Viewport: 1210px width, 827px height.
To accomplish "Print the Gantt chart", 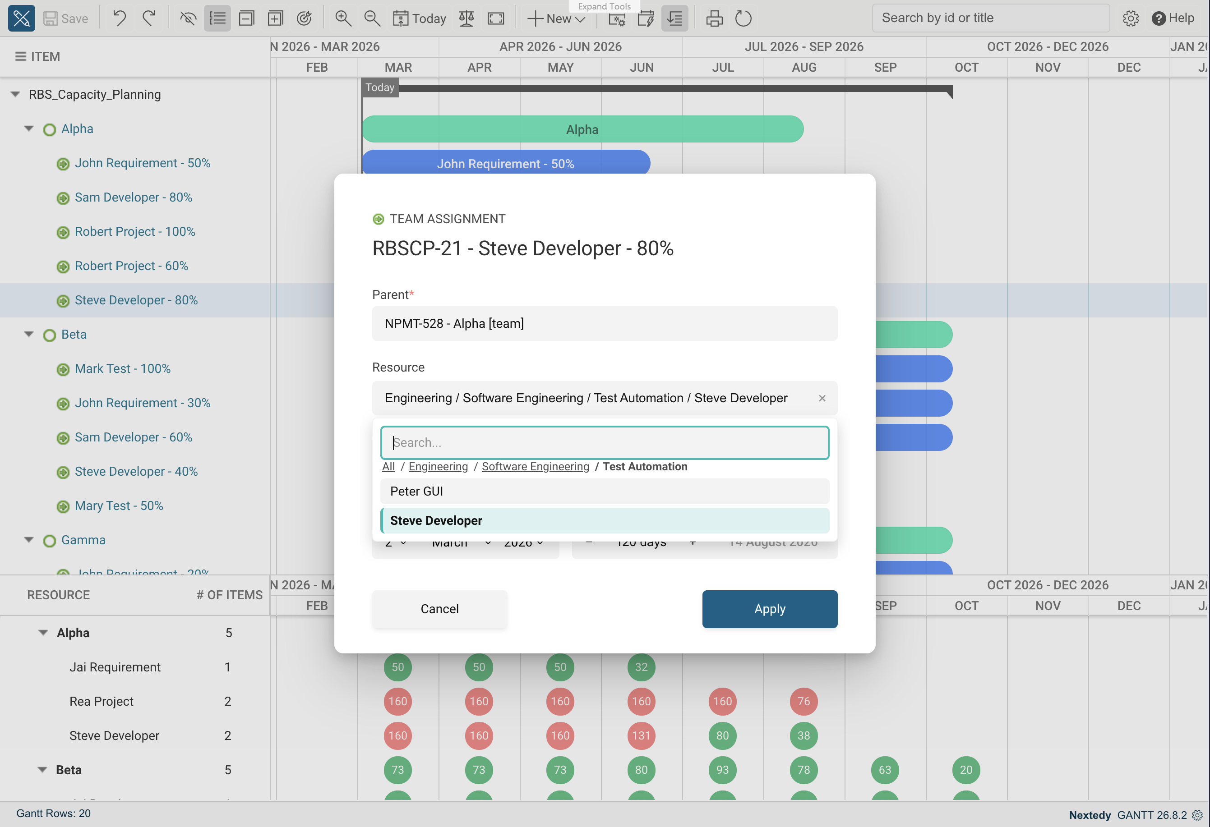I will (714, 19).
